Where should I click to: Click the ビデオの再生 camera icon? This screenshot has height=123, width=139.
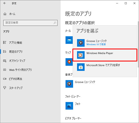(5, 79)
